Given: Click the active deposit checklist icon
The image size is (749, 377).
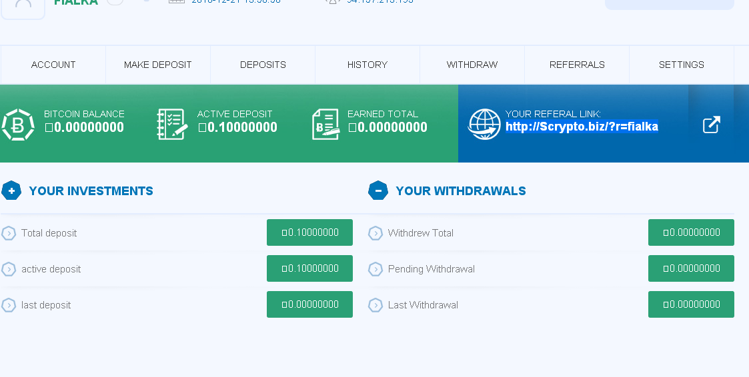Looking at the screenshot, I should click(171, 125).
